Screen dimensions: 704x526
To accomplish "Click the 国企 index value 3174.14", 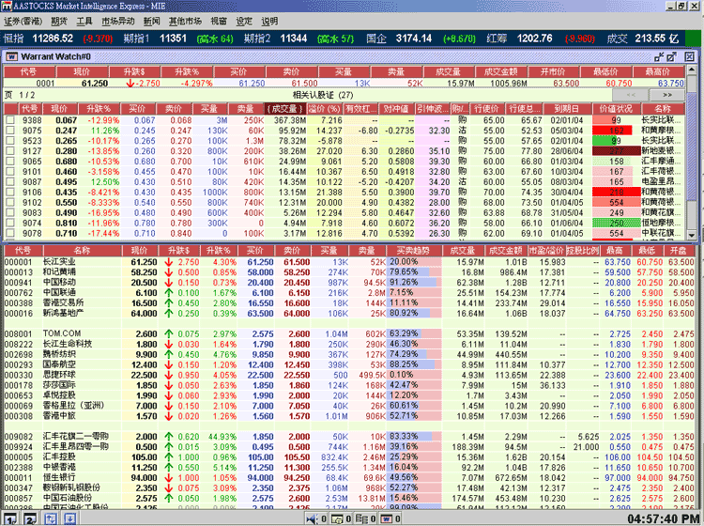I will click(414, 39).
